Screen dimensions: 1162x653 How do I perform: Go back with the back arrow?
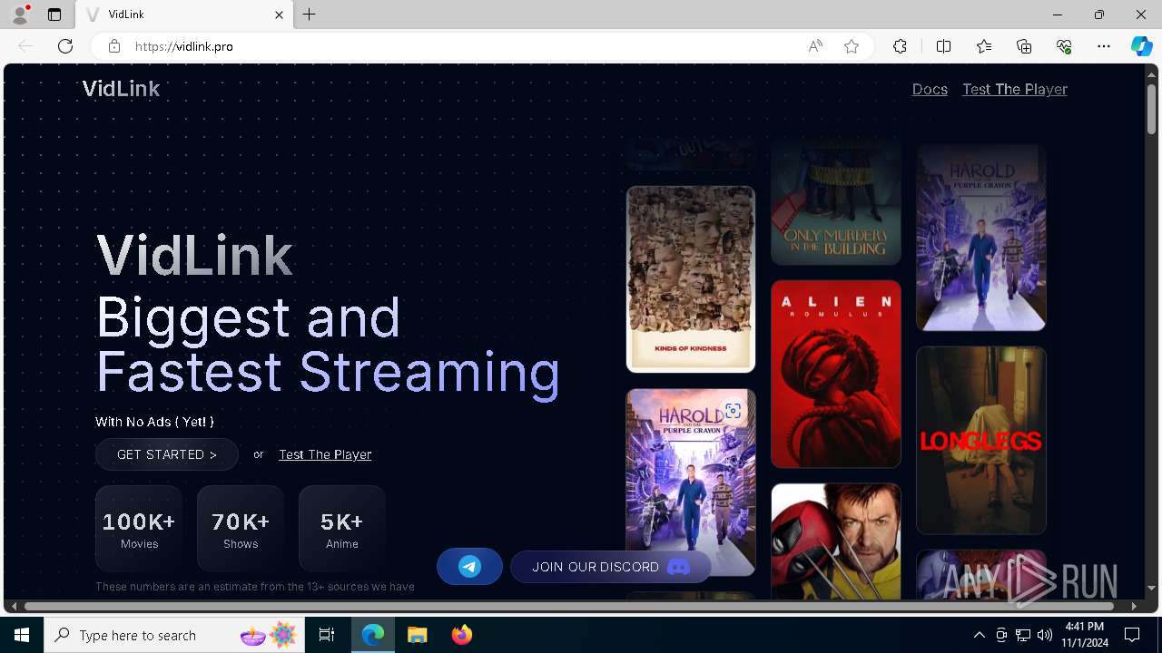tap(25, 46)
